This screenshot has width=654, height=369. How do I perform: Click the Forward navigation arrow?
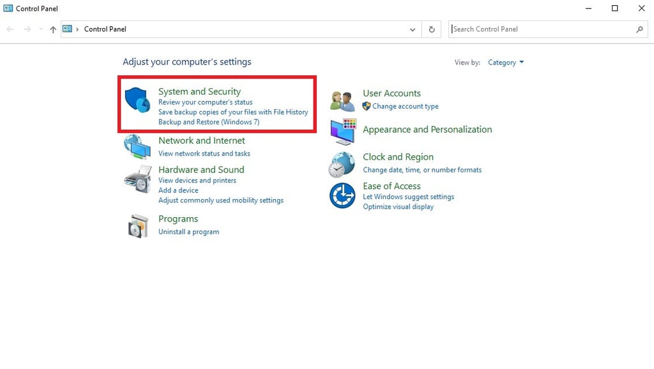coord(27,29)
